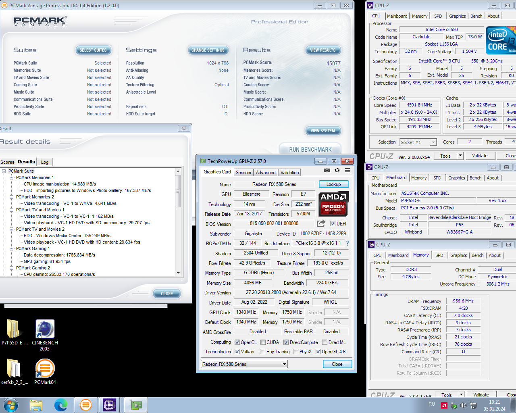Viewport: 516px width, 413px height.
Task: Open the volume control in the system tray
Action: click(463, 405)
